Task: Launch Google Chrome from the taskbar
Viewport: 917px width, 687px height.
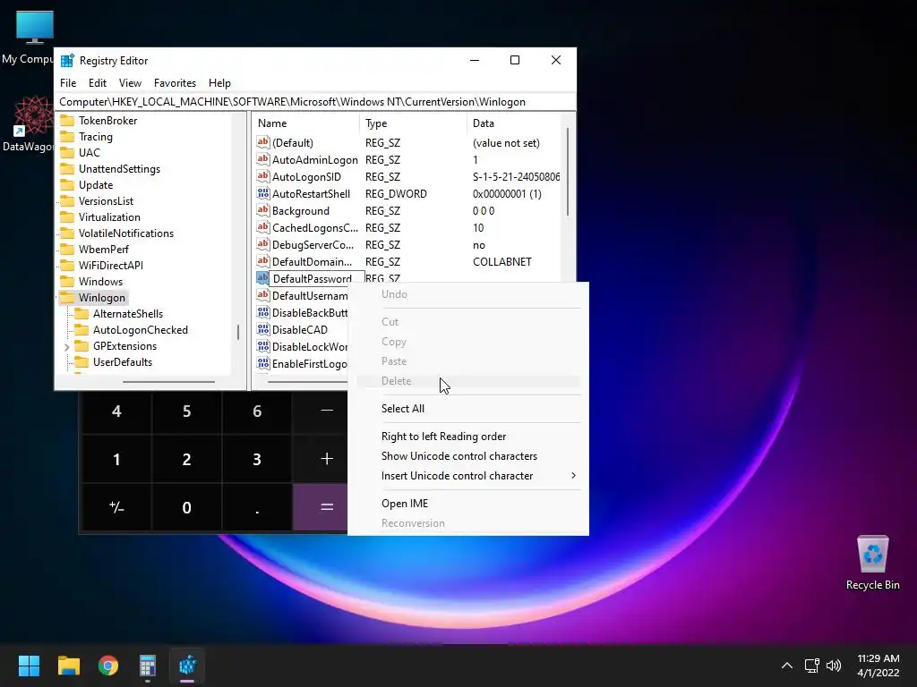Action: tap(108, 666)
